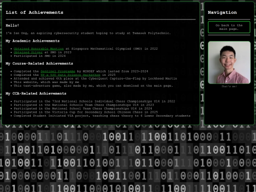
Task: Click the CyberQuest Capture-the-Flag achievement line
Action: pyautogui.click(x=95, y=79)
